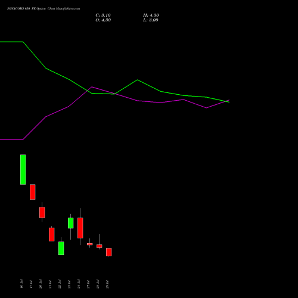This screenshot has width=298, height=298.
Task: Click the 16 Jul date label
Action: 21,284
